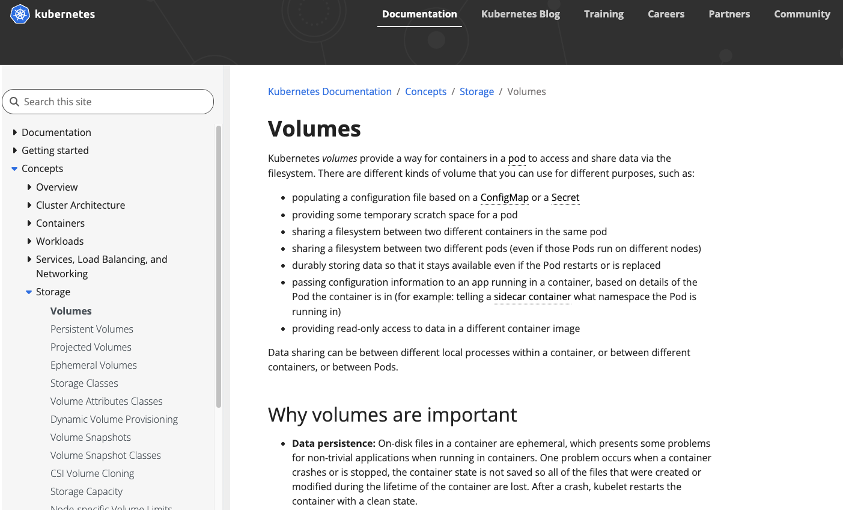Click the Concepts label in sidebar

[42, 168]
